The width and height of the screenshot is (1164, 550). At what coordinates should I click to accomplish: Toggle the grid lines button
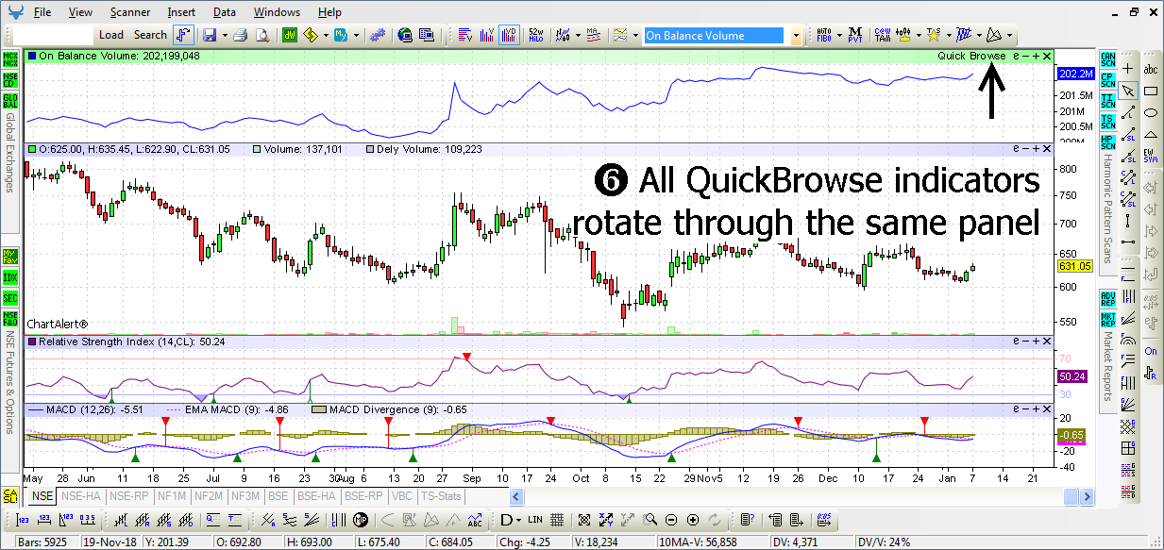click(x=557, y=520)
